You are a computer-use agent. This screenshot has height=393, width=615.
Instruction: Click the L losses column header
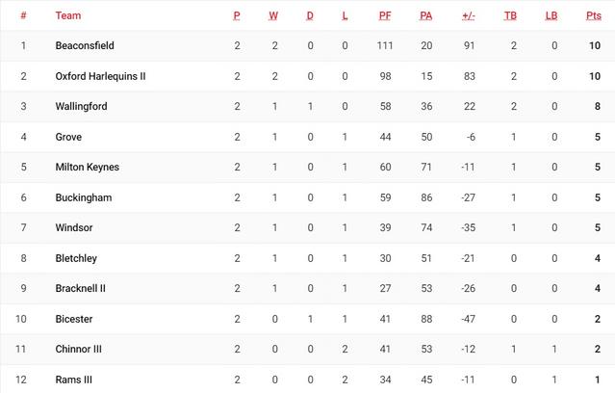[346, 15]
